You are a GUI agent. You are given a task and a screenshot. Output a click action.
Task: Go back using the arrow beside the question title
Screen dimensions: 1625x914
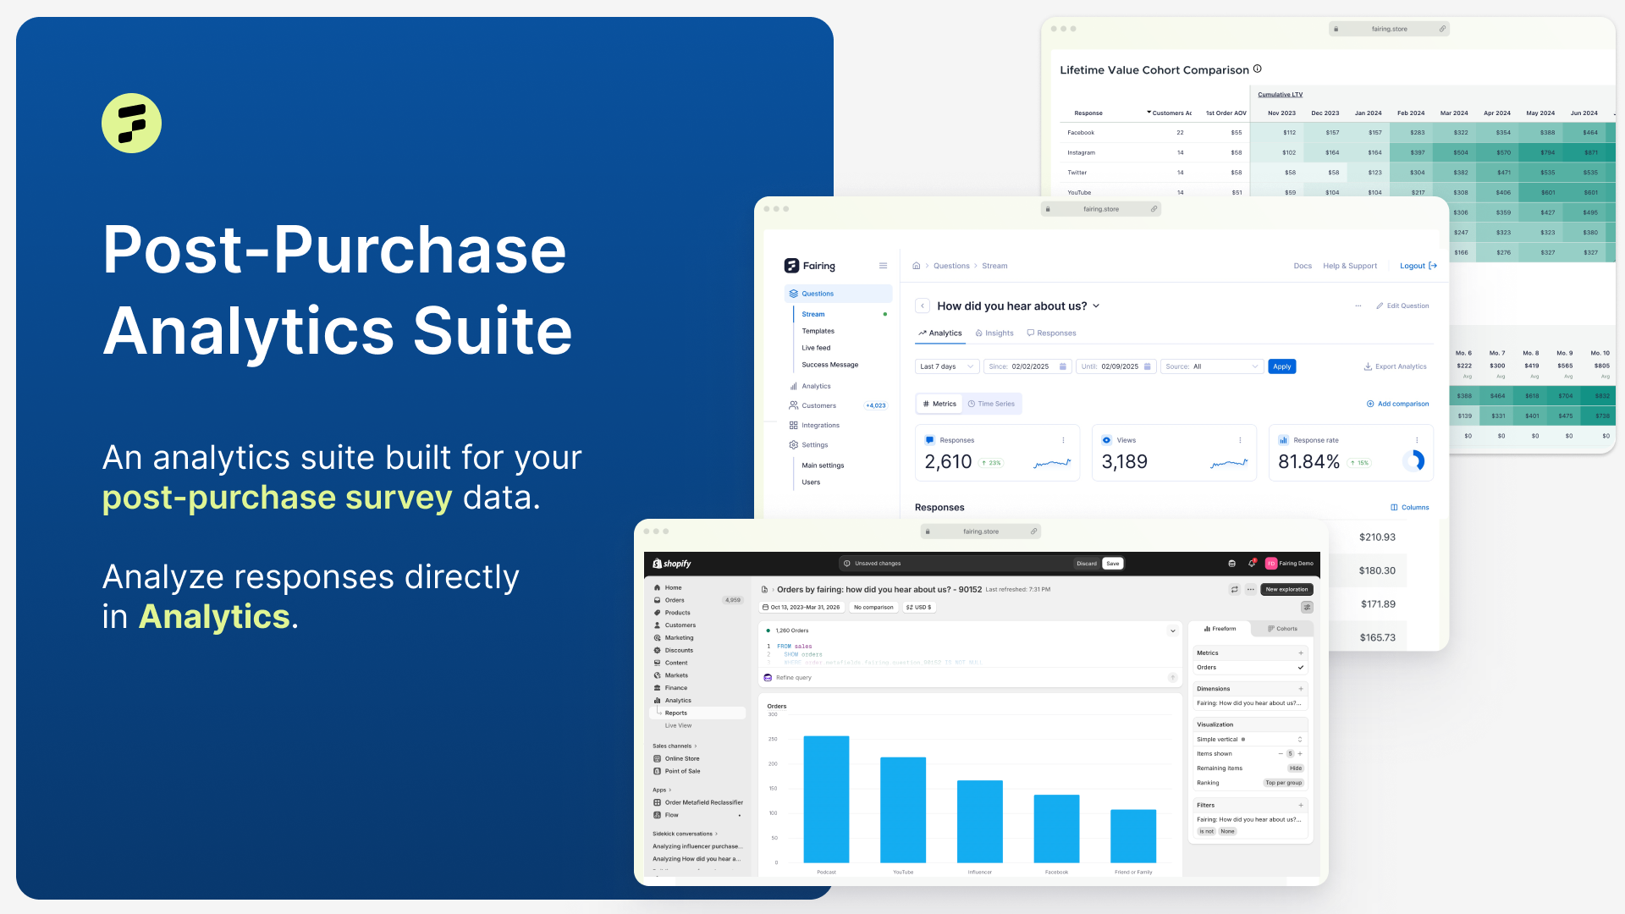(x=923, y=306)
